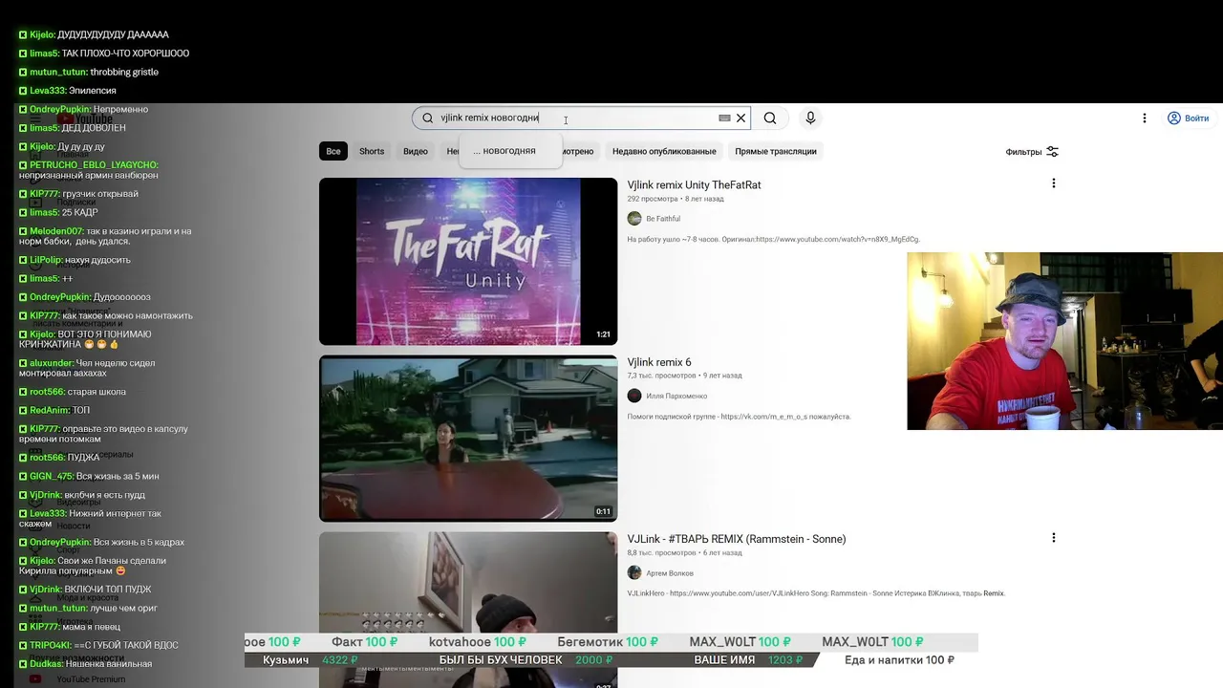Click the Войти sign-in button
1223x688 pixels.
1188,118
